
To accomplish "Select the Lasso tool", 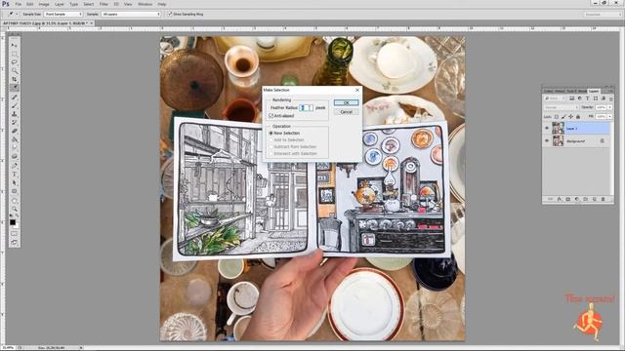I will (x=14, y=62).
